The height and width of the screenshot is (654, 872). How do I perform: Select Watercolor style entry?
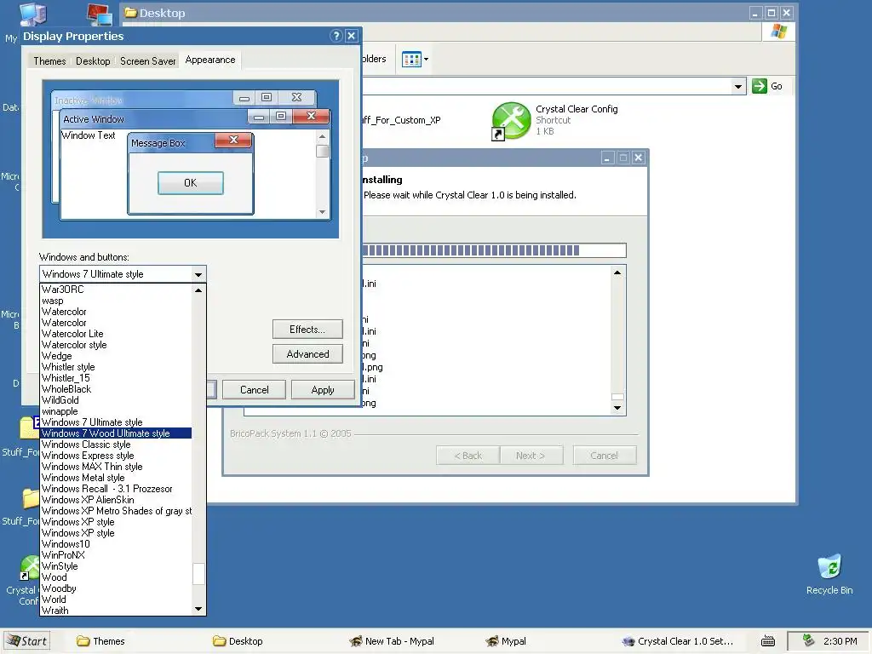click(x=116, y=345)
